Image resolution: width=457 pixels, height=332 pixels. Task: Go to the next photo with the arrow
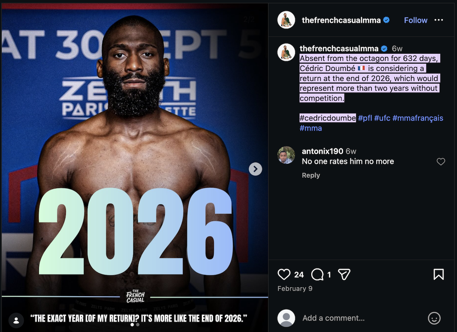(255, 169)
